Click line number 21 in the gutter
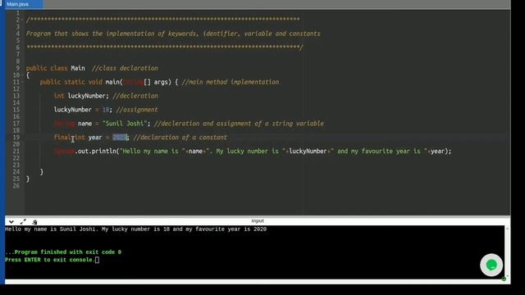Image resolution: width=525 pixels, height=295 pixels. pos(16,151)
